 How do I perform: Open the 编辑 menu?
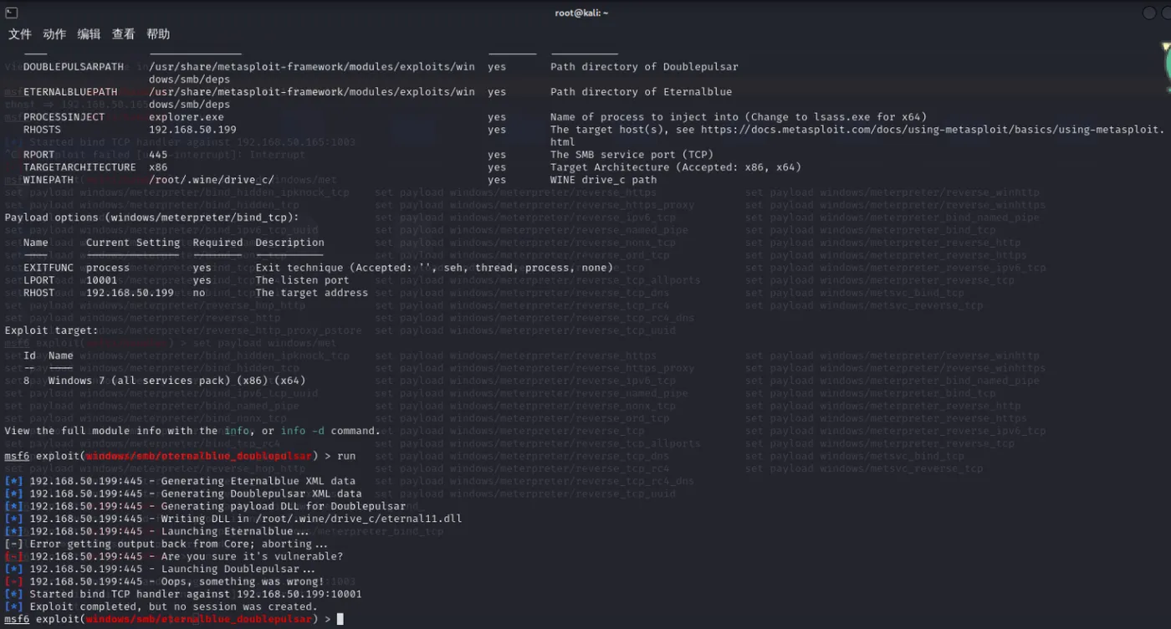pyautogui.click(x=89, y=34)
